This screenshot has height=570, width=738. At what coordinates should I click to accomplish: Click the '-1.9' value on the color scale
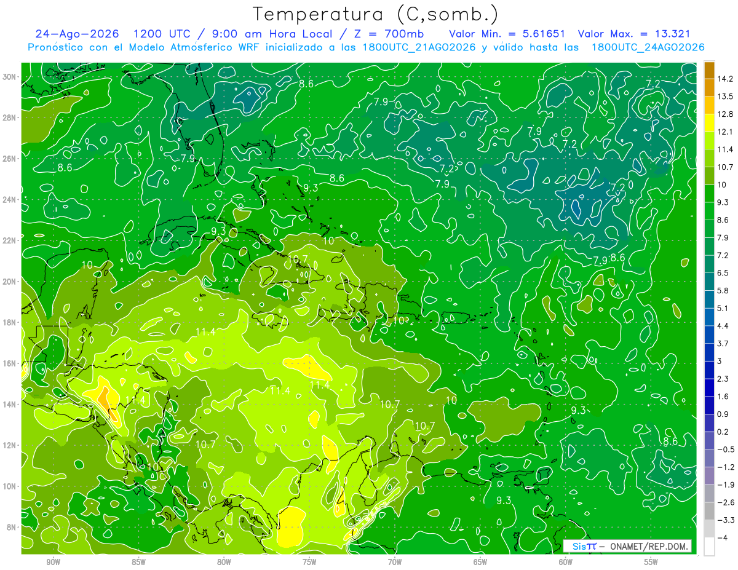(725, 485)
